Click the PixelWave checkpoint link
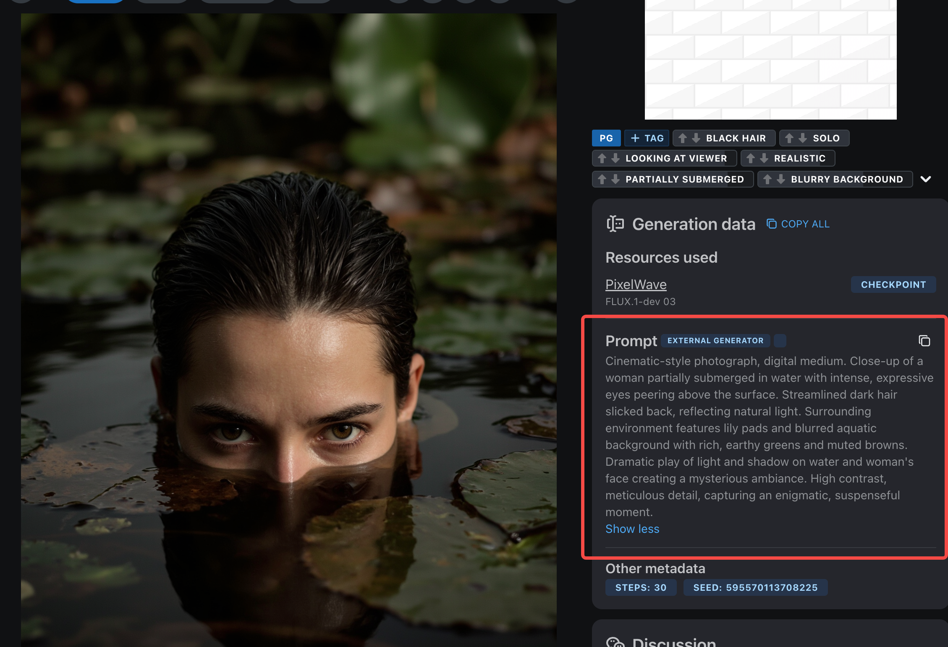This screenshot has width=948, height=647. 635,284
